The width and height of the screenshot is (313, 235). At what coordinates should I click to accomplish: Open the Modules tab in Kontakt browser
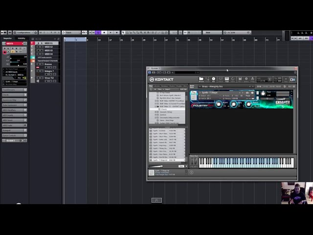click(179, 86)
